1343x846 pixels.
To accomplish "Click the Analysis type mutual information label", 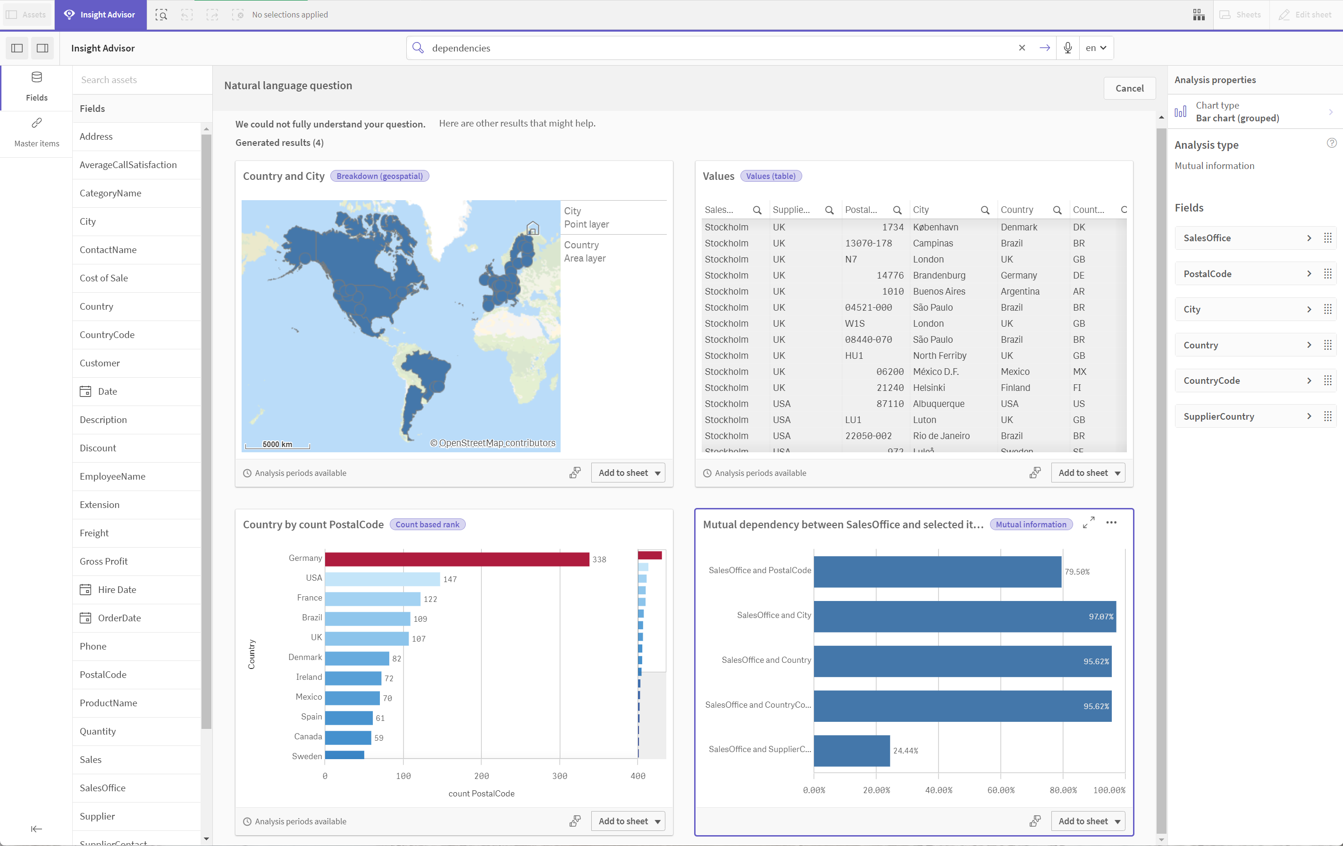I will click(1216, 165).
